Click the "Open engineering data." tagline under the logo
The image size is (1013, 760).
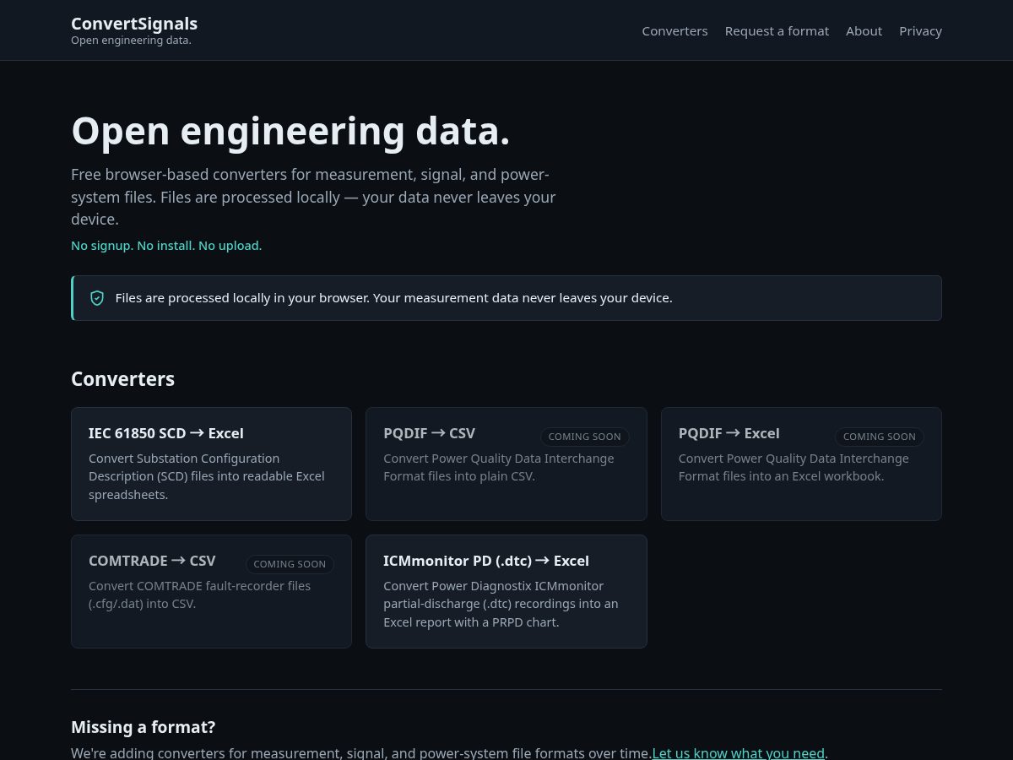[131, 41]
